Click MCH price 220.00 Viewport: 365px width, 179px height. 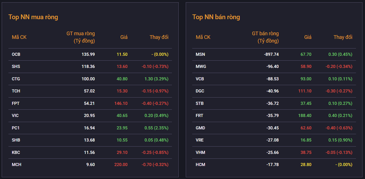121,165
